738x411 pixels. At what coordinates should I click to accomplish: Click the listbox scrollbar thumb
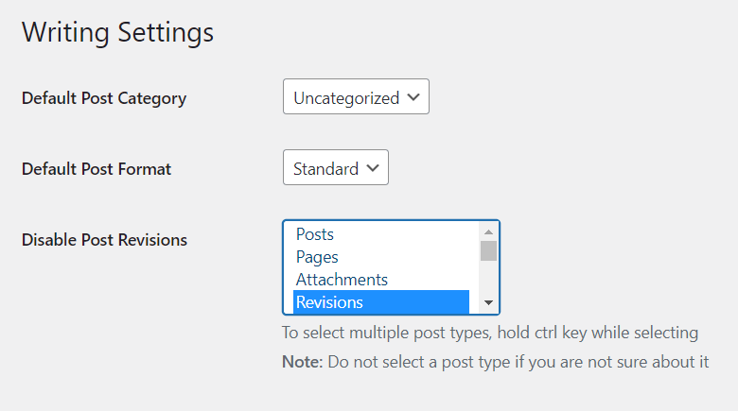(x=488, y=250)
